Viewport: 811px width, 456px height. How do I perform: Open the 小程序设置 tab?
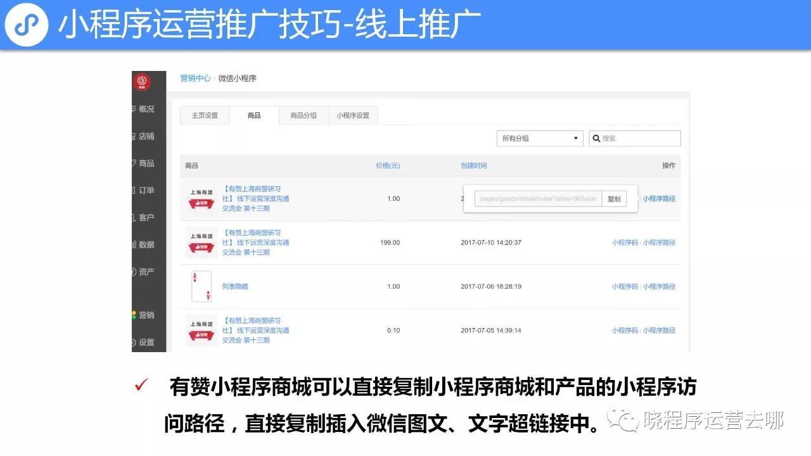coord(353,115)
